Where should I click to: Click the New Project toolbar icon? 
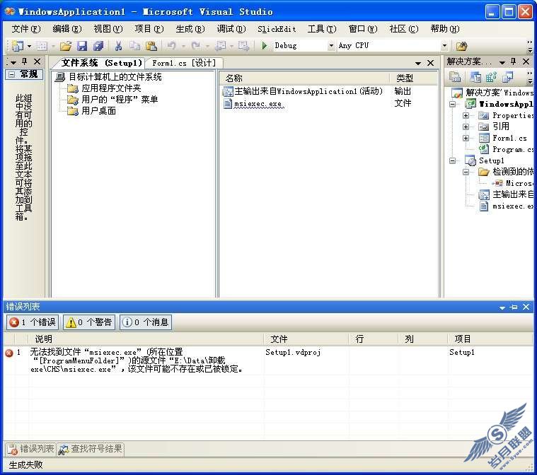tap(17, 45)
